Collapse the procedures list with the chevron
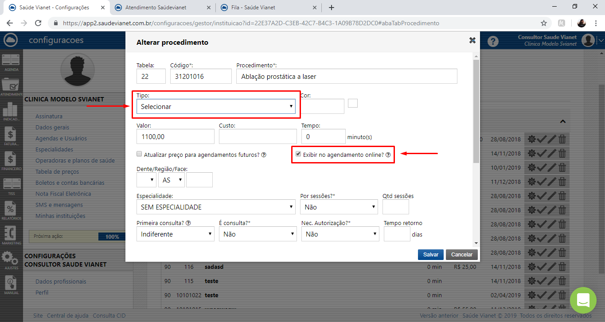Image resolution: width=605 pixels, height=322 pixels. coord(562,121)
